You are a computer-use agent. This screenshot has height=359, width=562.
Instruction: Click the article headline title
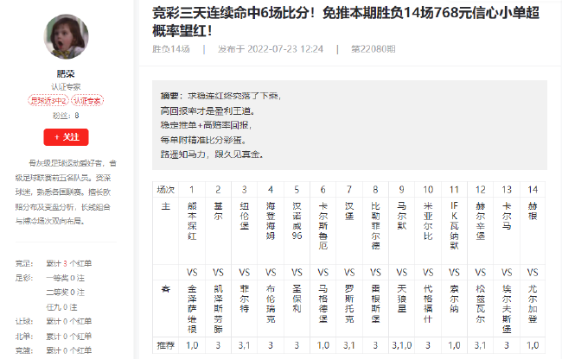[x=346, y=22]
